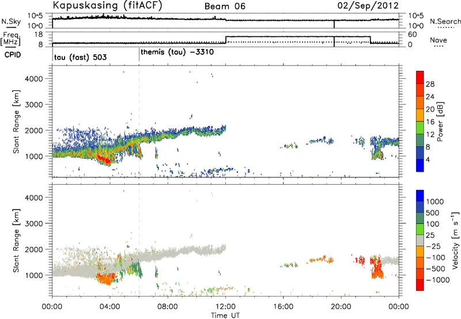Click the 'Velocity [m s⁻¹]' color bar label
This screenshot has height=319, width=461.
coord(455,240)
